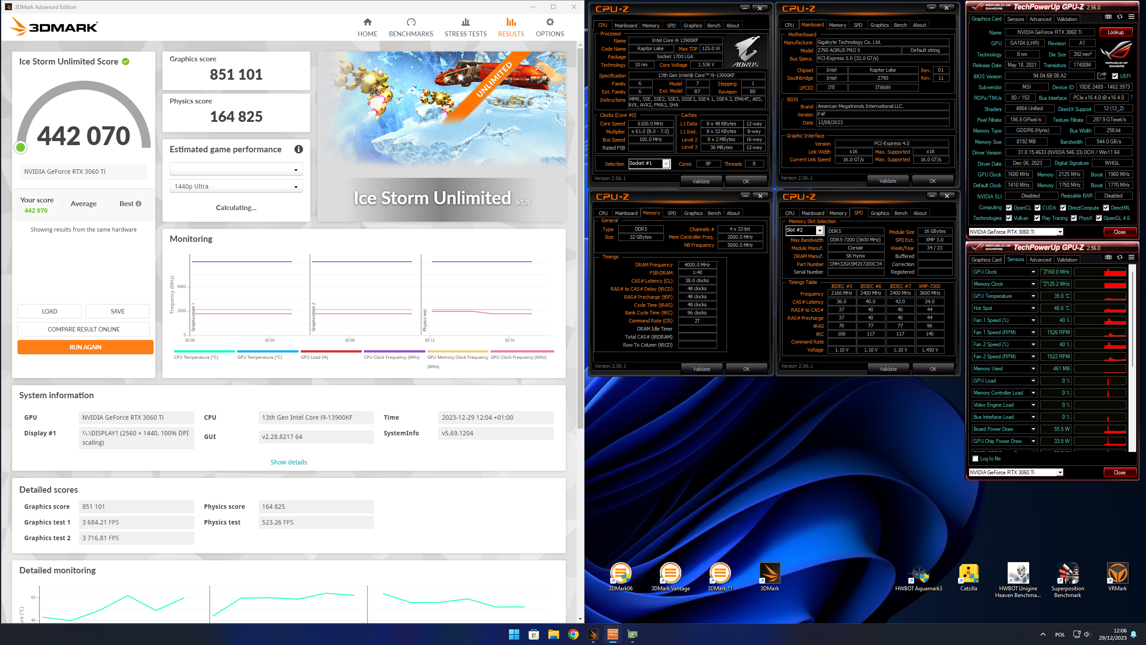Enable the Log to file checkbox

click(975, 459)
